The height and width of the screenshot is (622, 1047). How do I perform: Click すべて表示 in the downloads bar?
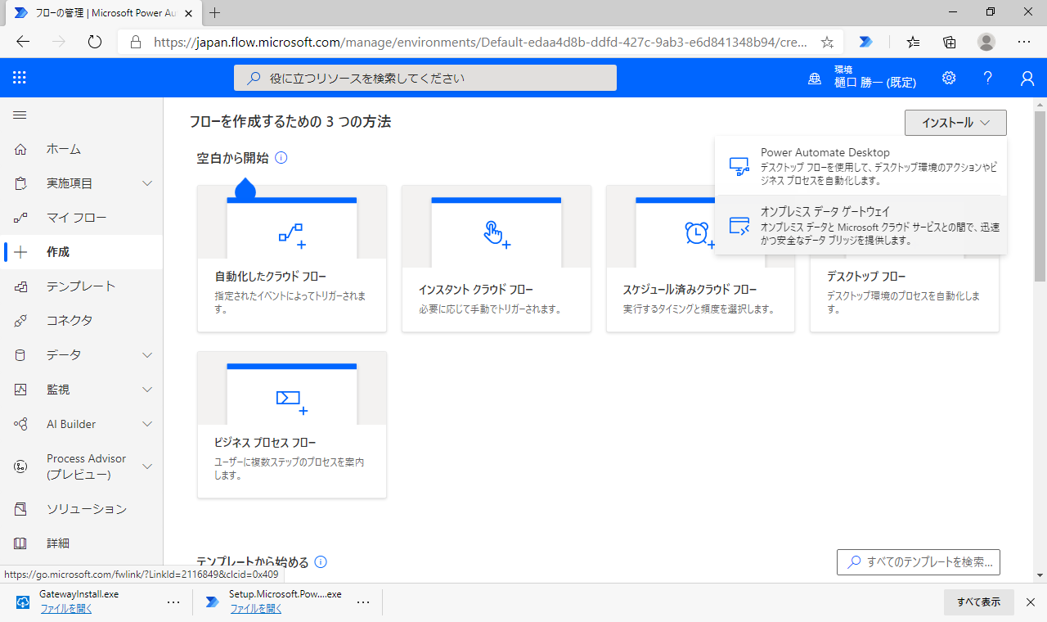click(x=978, y=602)
